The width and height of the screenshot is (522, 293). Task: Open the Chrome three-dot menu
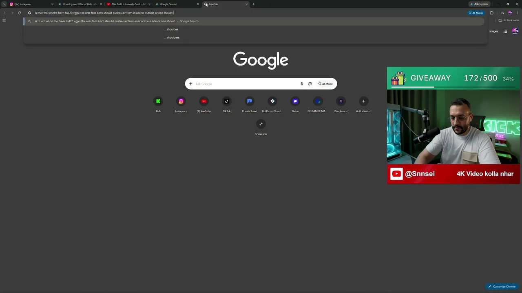point(517,13)
